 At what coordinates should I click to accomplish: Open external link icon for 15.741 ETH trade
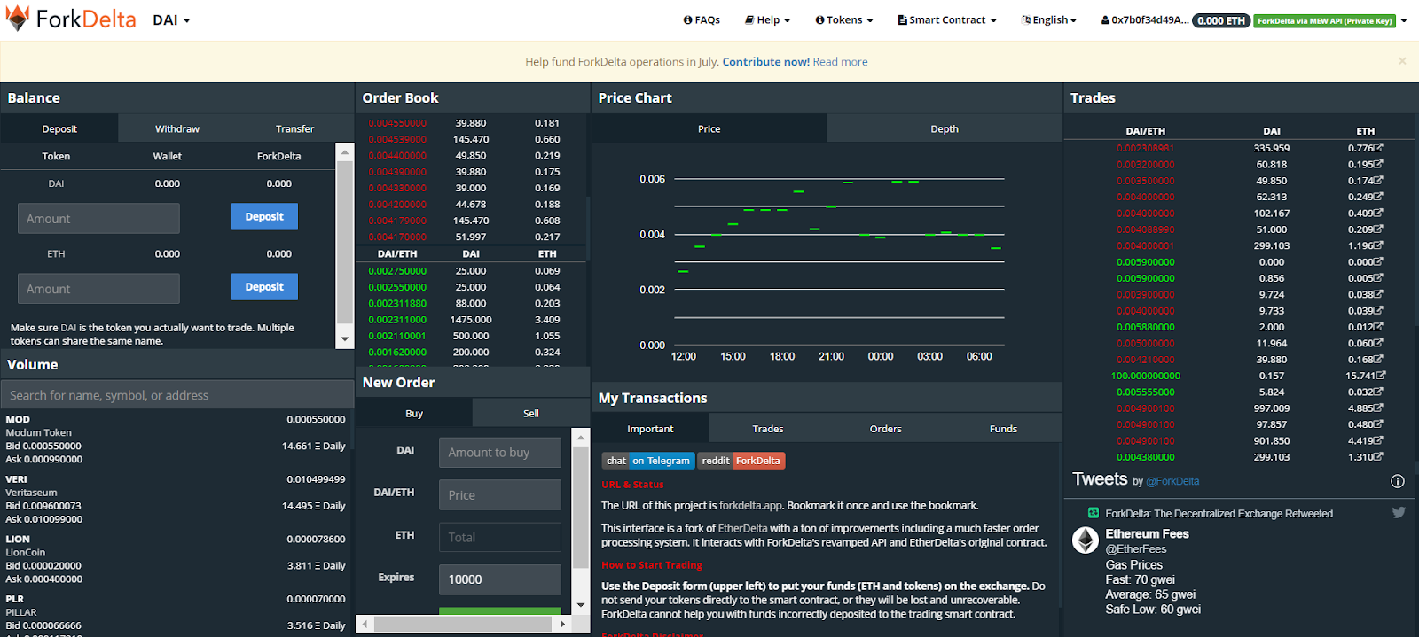[1381, 376]
